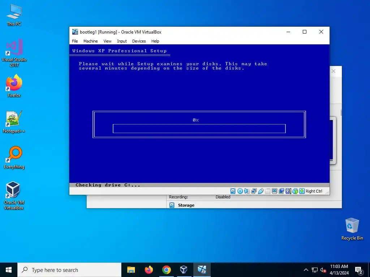Open the Input menu
Viewport: 370px width, 277px height.
[122, 41]
